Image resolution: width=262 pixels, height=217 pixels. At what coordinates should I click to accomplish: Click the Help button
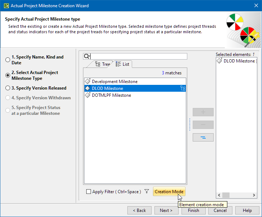[247, 210]
